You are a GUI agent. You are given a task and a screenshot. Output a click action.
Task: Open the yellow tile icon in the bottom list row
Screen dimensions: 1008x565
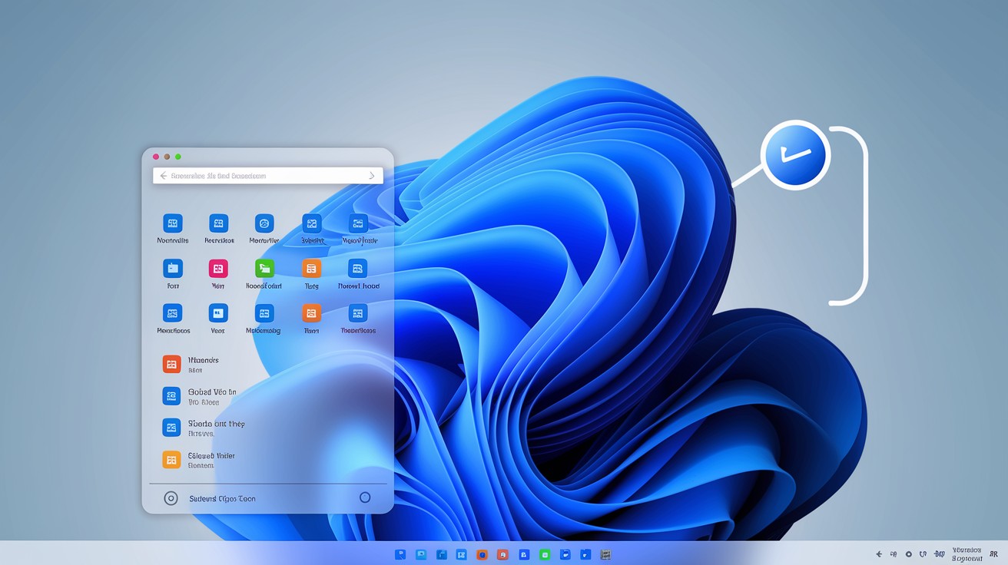[x=171, y=459]
